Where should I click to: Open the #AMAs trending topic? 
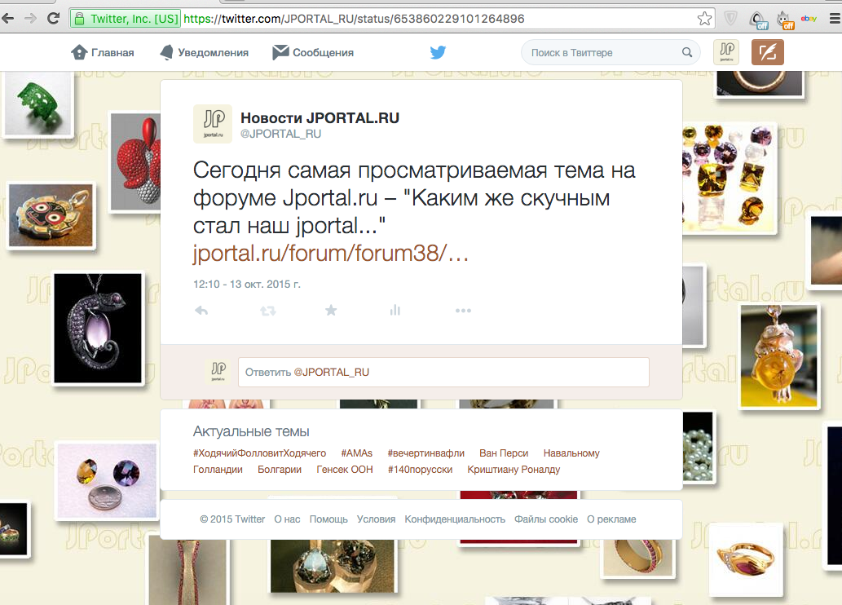(x=356, y=453)
